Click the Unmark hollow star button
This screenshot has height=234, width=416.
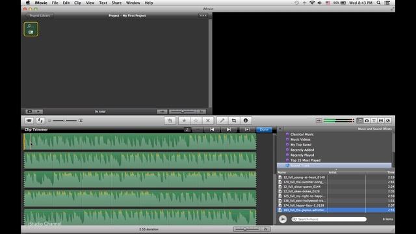[196, 120]
